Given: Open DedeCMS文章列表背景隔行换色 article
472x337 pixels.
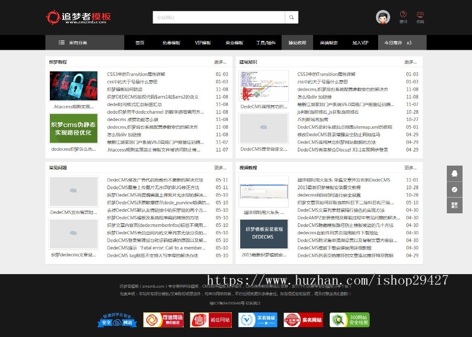Looking at the screenshot, I should (341, 210).
